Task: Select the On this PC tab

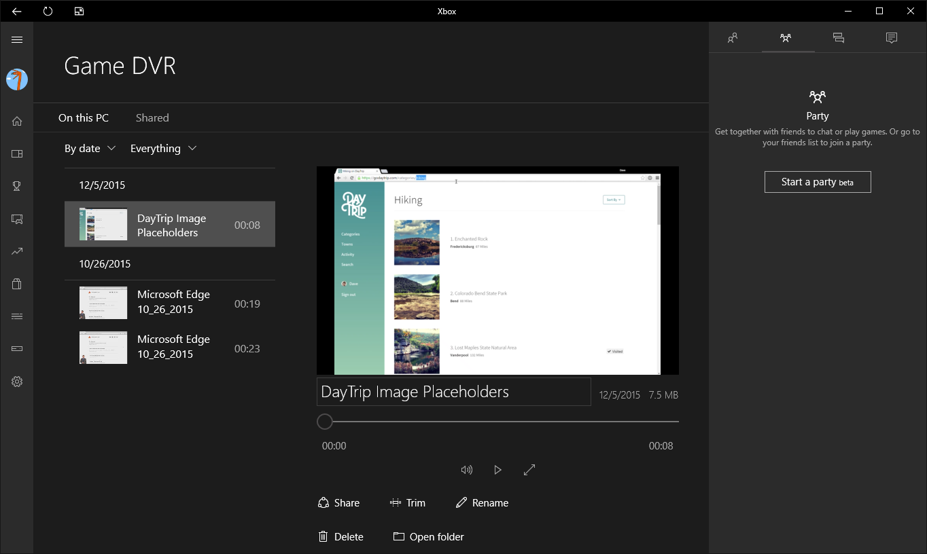Action: (84, 118)
